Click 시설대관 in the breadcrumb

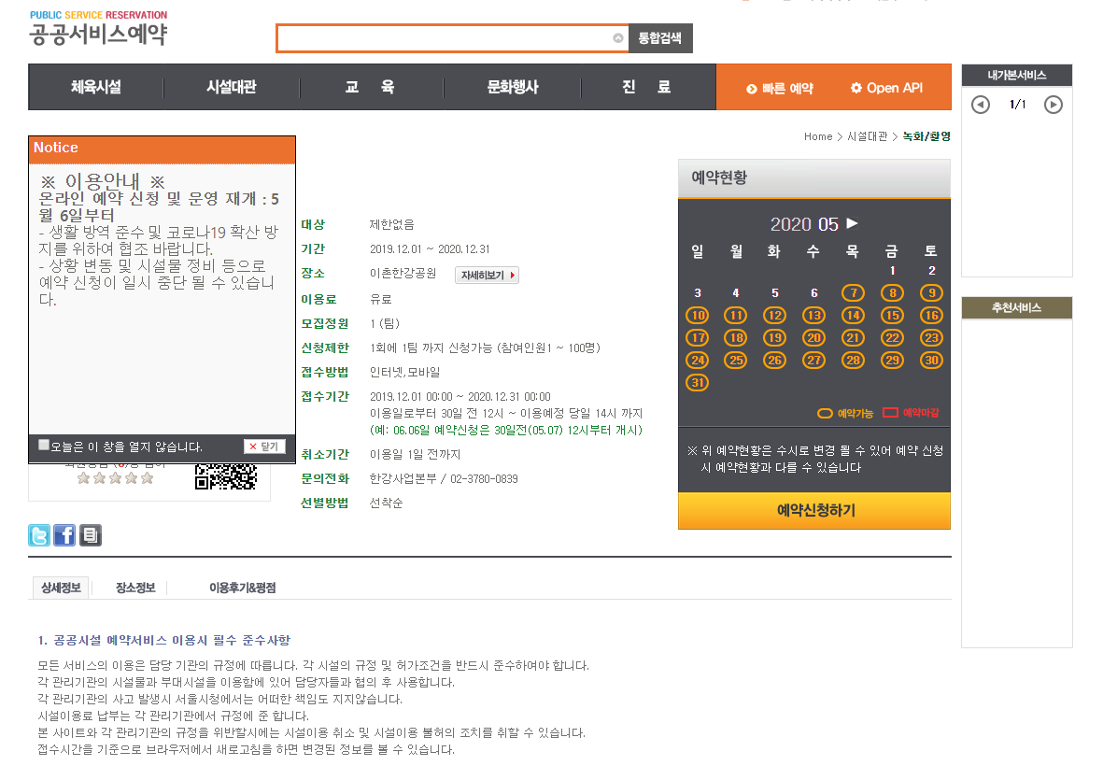click(868, 136)
